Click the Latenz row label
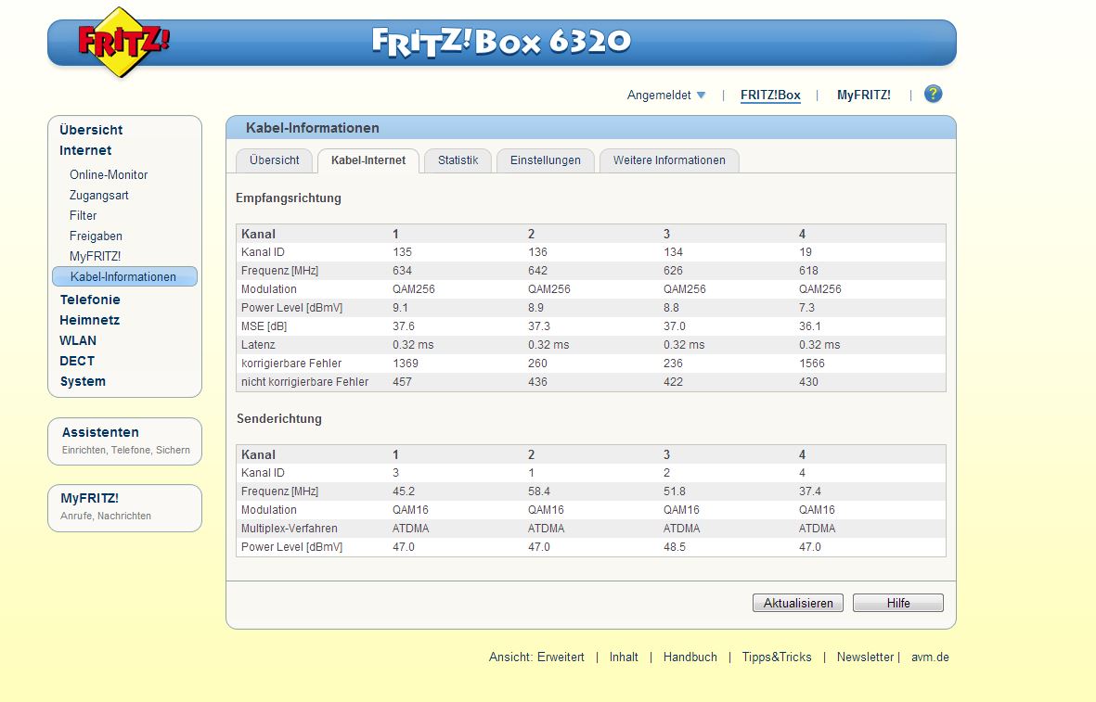This screenshot has height=702, width=1096. coord(258,345)
